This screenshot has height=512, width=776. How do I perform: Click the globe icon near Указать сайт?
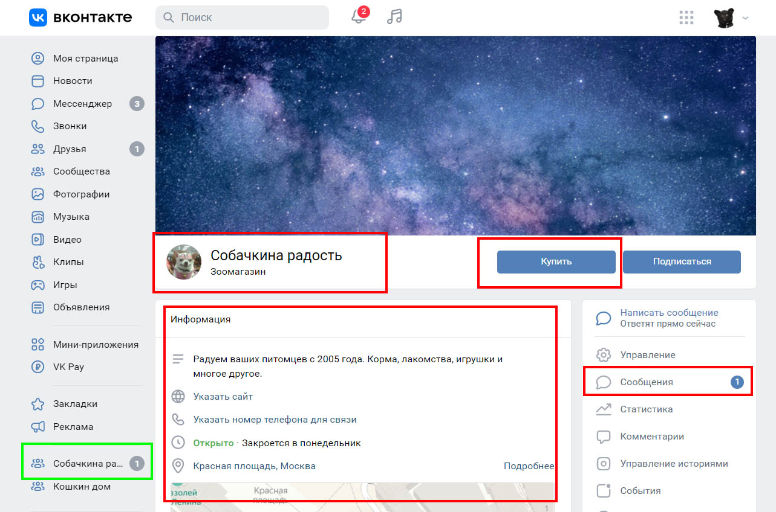[178, 397]
